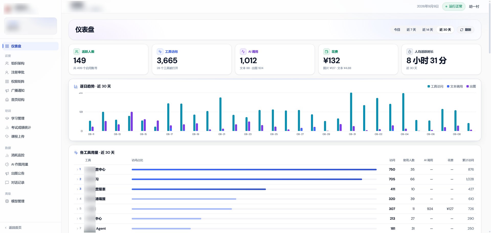Open user menu 胡一村
This screenshot has width=491, height=233.
(474, 7)
